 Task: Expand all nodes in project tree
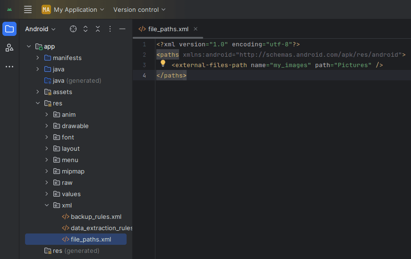86,29
